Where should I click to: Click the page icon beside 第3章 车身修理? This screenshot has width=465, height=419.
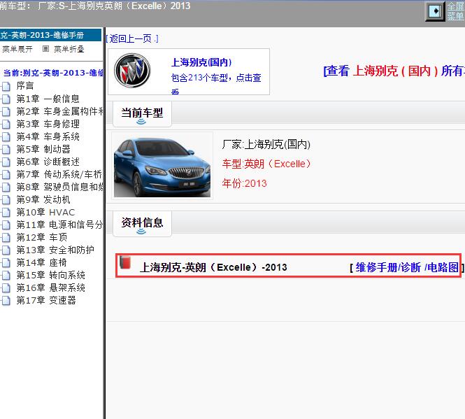[x=6, y=124]
